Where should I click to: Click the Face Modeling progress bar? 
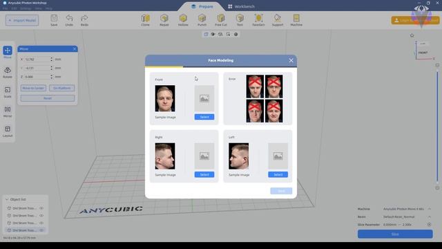click(x=221, y=67)
